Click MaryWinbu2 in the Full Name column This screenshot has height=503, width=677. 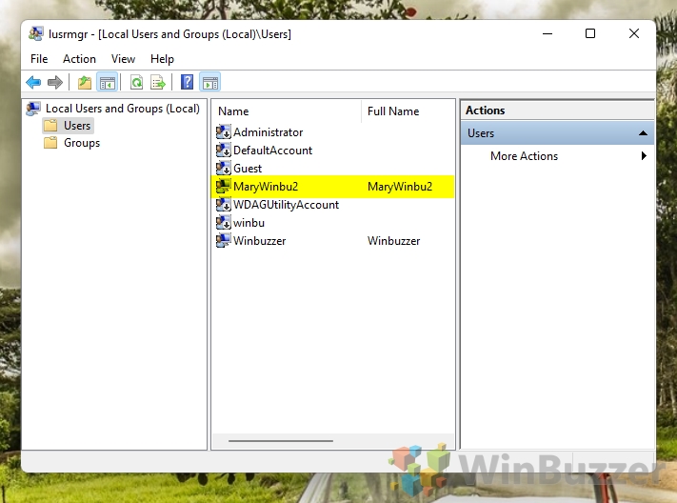pyautogui.click(x=400, y=187)
